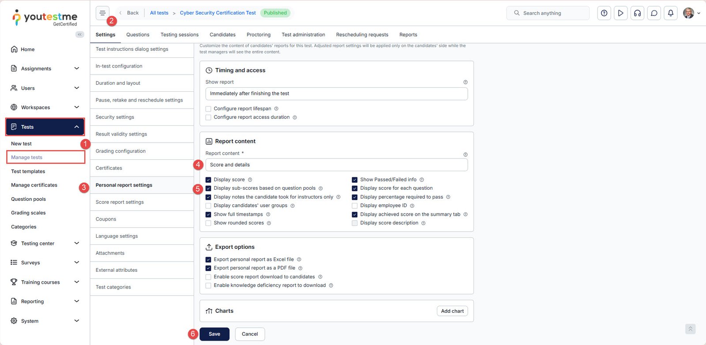Screen dimensions: 706x345
Task: Open the chat messages icon
Action: (654, 13)
